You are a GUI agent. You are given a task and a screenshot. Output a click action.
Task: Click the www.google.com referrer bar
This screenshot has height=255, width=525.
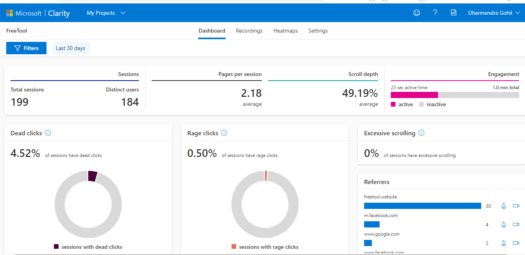368,243
